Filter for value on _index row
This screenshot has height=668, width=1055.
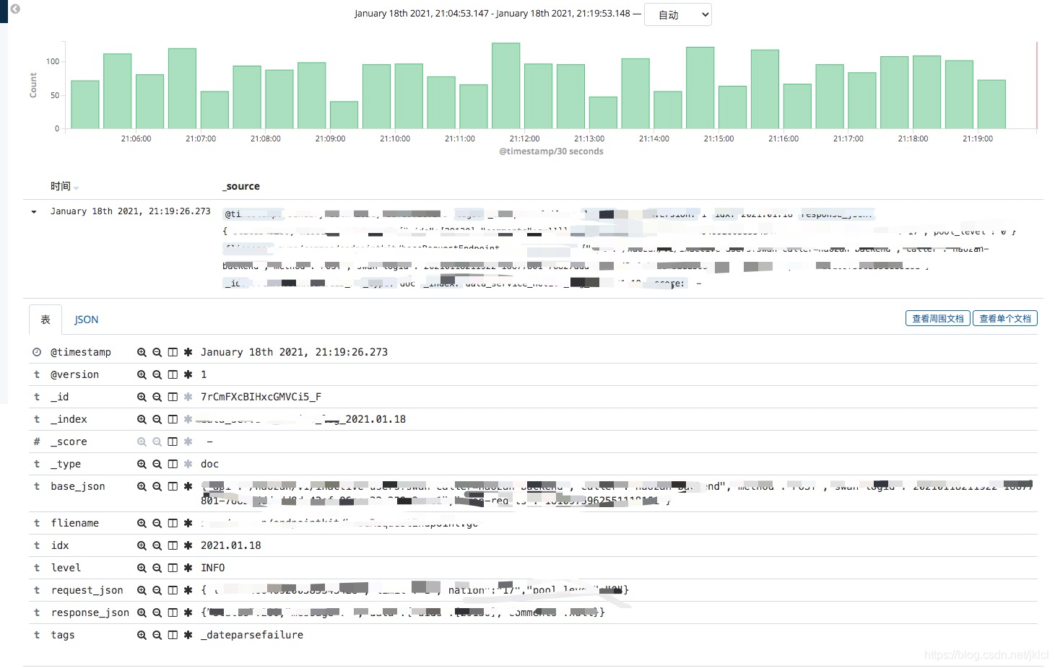point(142,420)
